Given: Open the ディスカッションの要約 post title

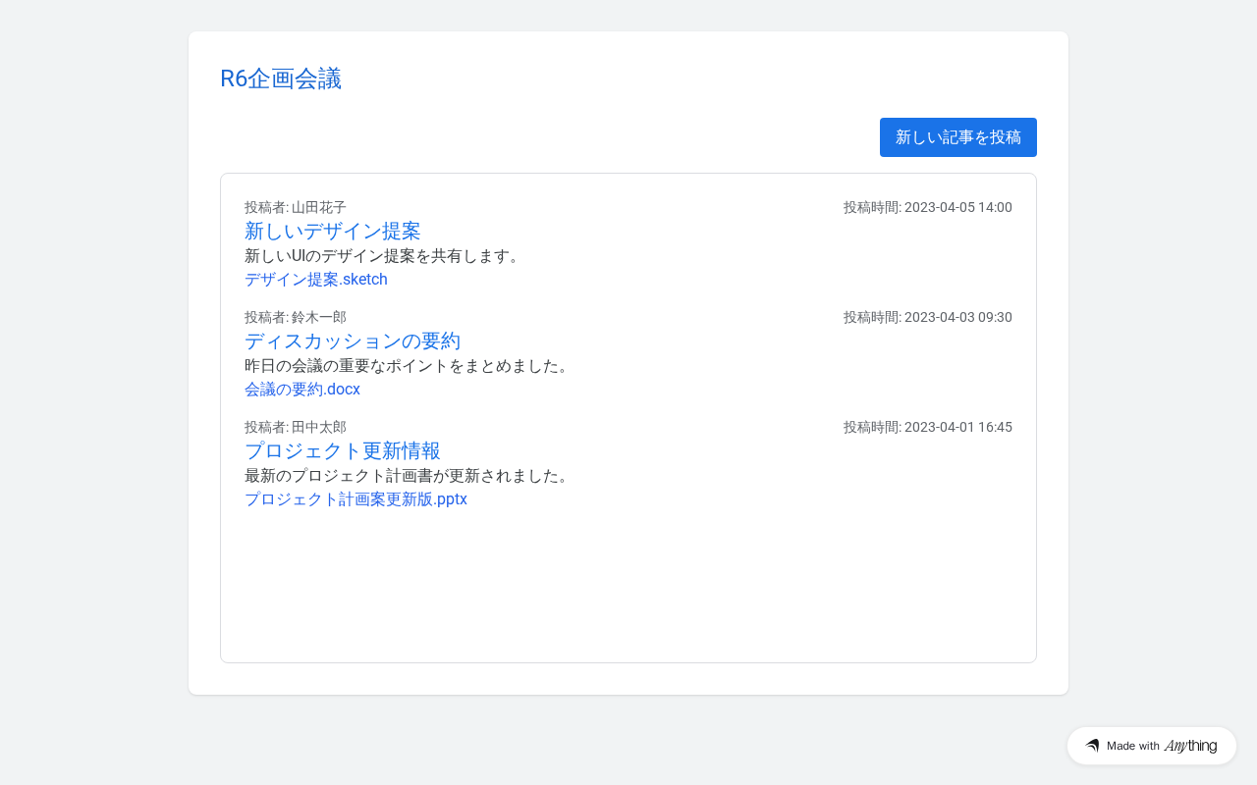Looking at the screenshot, I should (x=352, y=341).
